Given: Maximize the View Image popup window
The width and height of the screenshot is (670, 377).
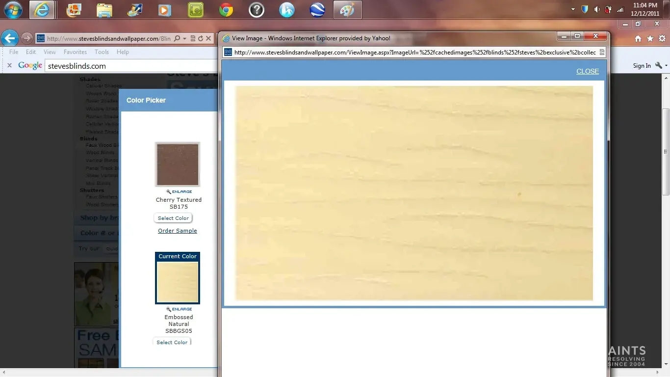Looking at the screenshot, I should pyautogui.click(x=577, y=36).
